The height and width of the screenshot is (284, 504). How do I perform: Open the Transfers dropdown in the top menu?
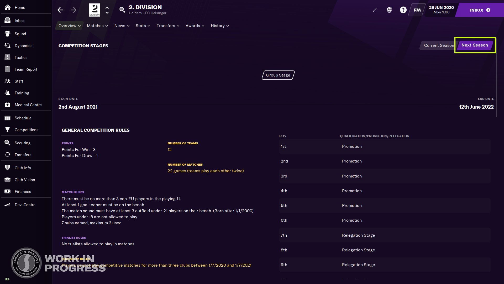tap(168, 26)
